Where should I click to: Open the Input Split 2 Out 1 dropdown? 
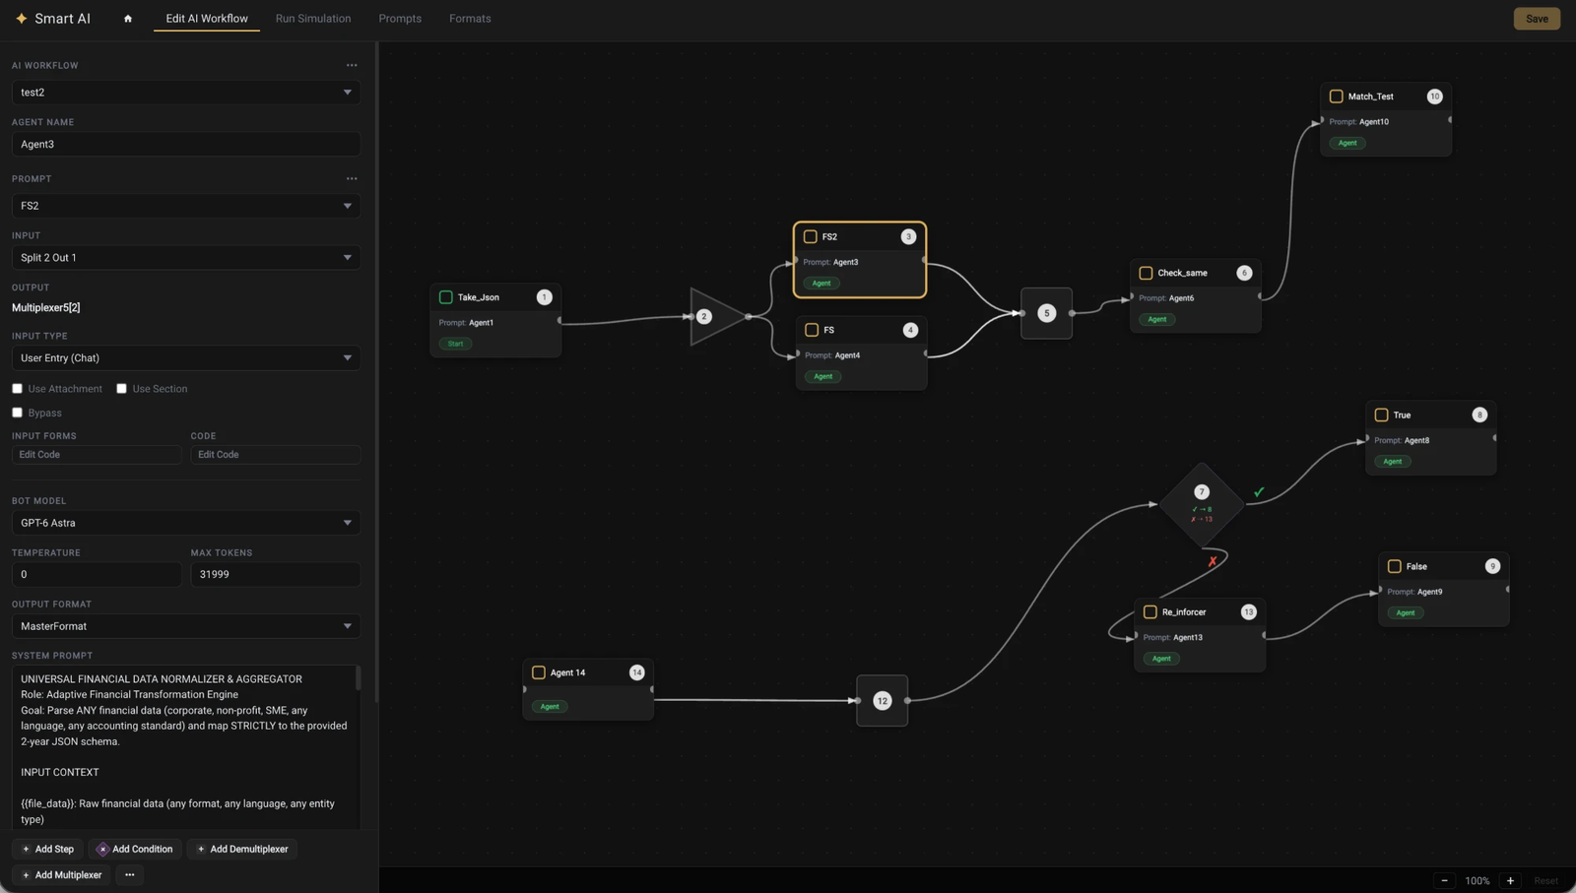[185, 257]
